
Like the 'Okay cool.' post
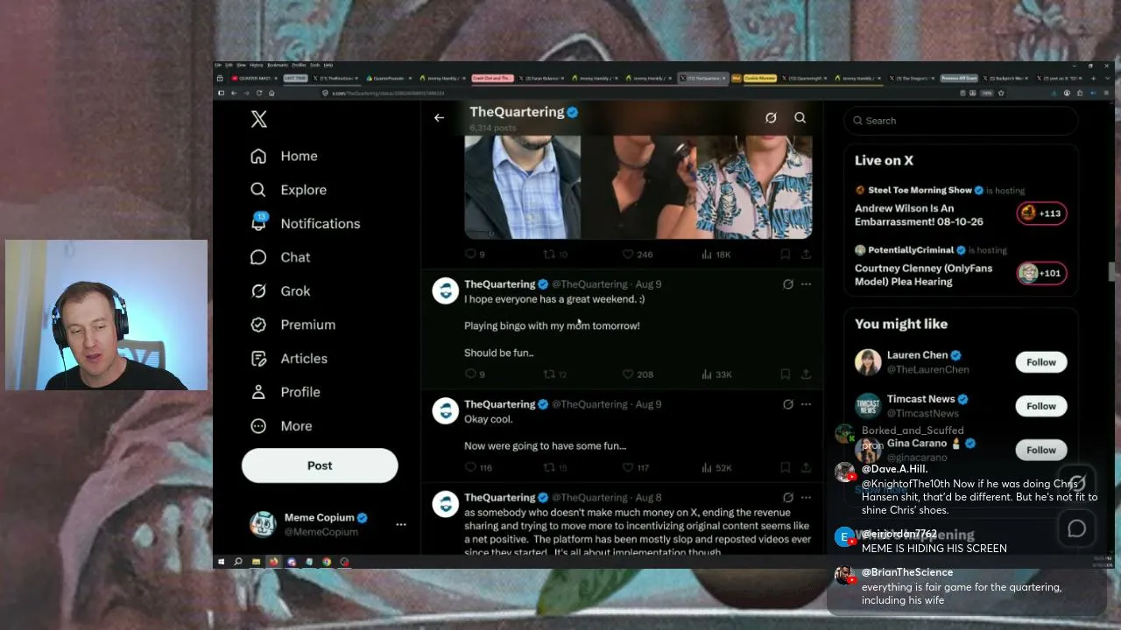pos(635,468)
